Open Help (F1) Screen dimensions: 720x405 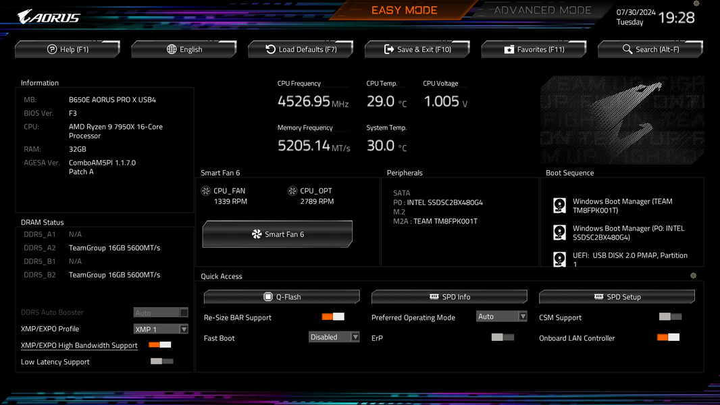(x=68, y=49)
